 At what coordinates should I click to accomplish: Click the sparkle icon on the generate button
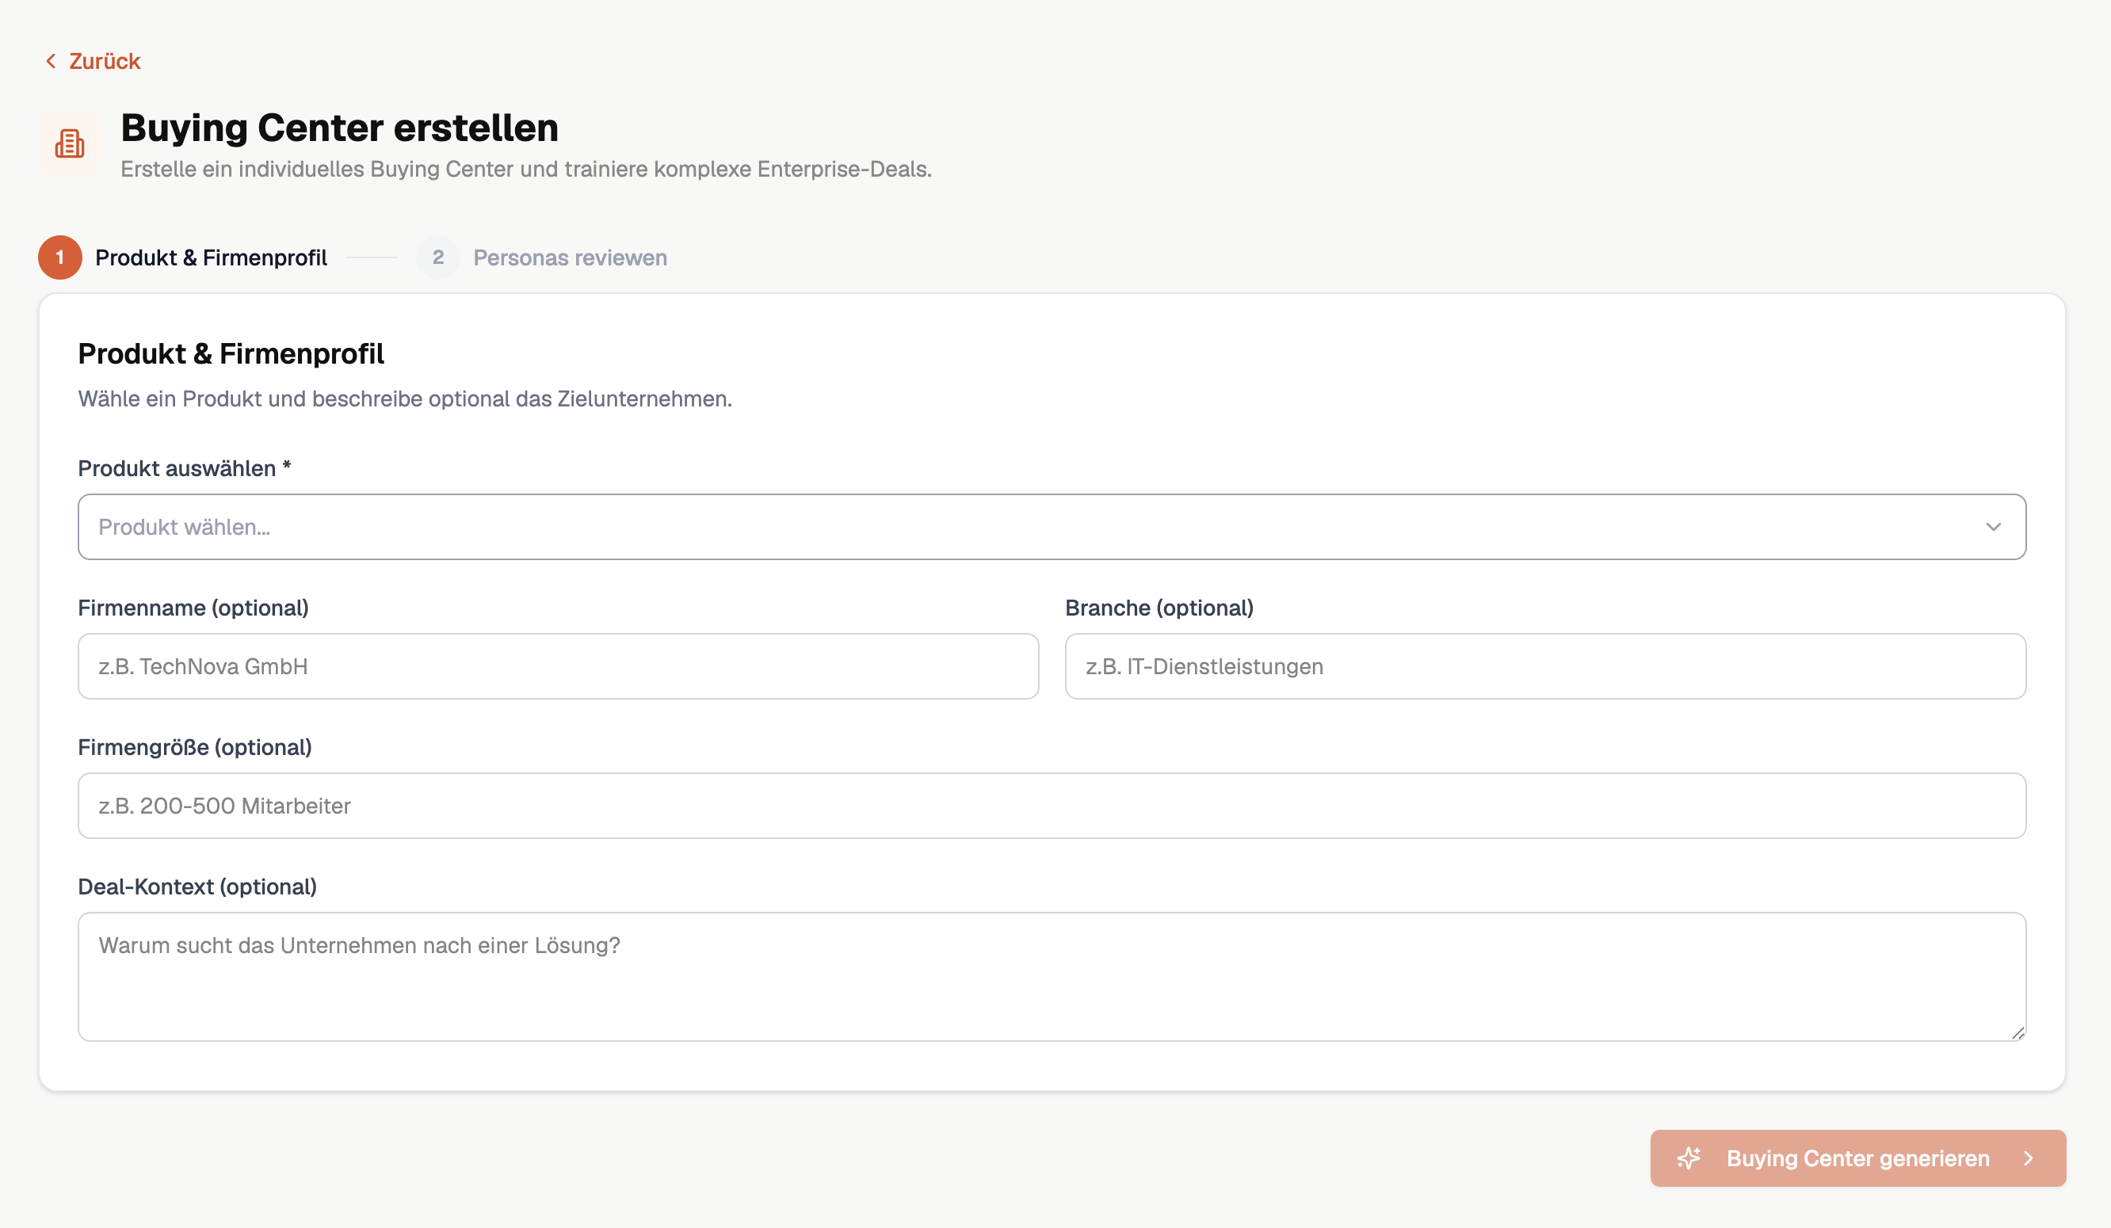pyautogui.click(x=1689, y=1157)
